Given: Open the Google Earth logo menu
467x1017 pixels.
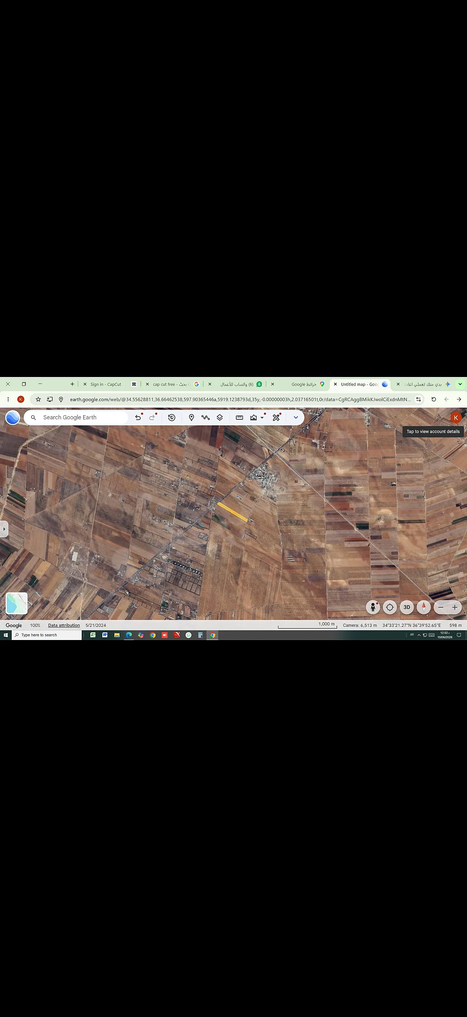Looking at the screenshot, I should coord(13,417).
